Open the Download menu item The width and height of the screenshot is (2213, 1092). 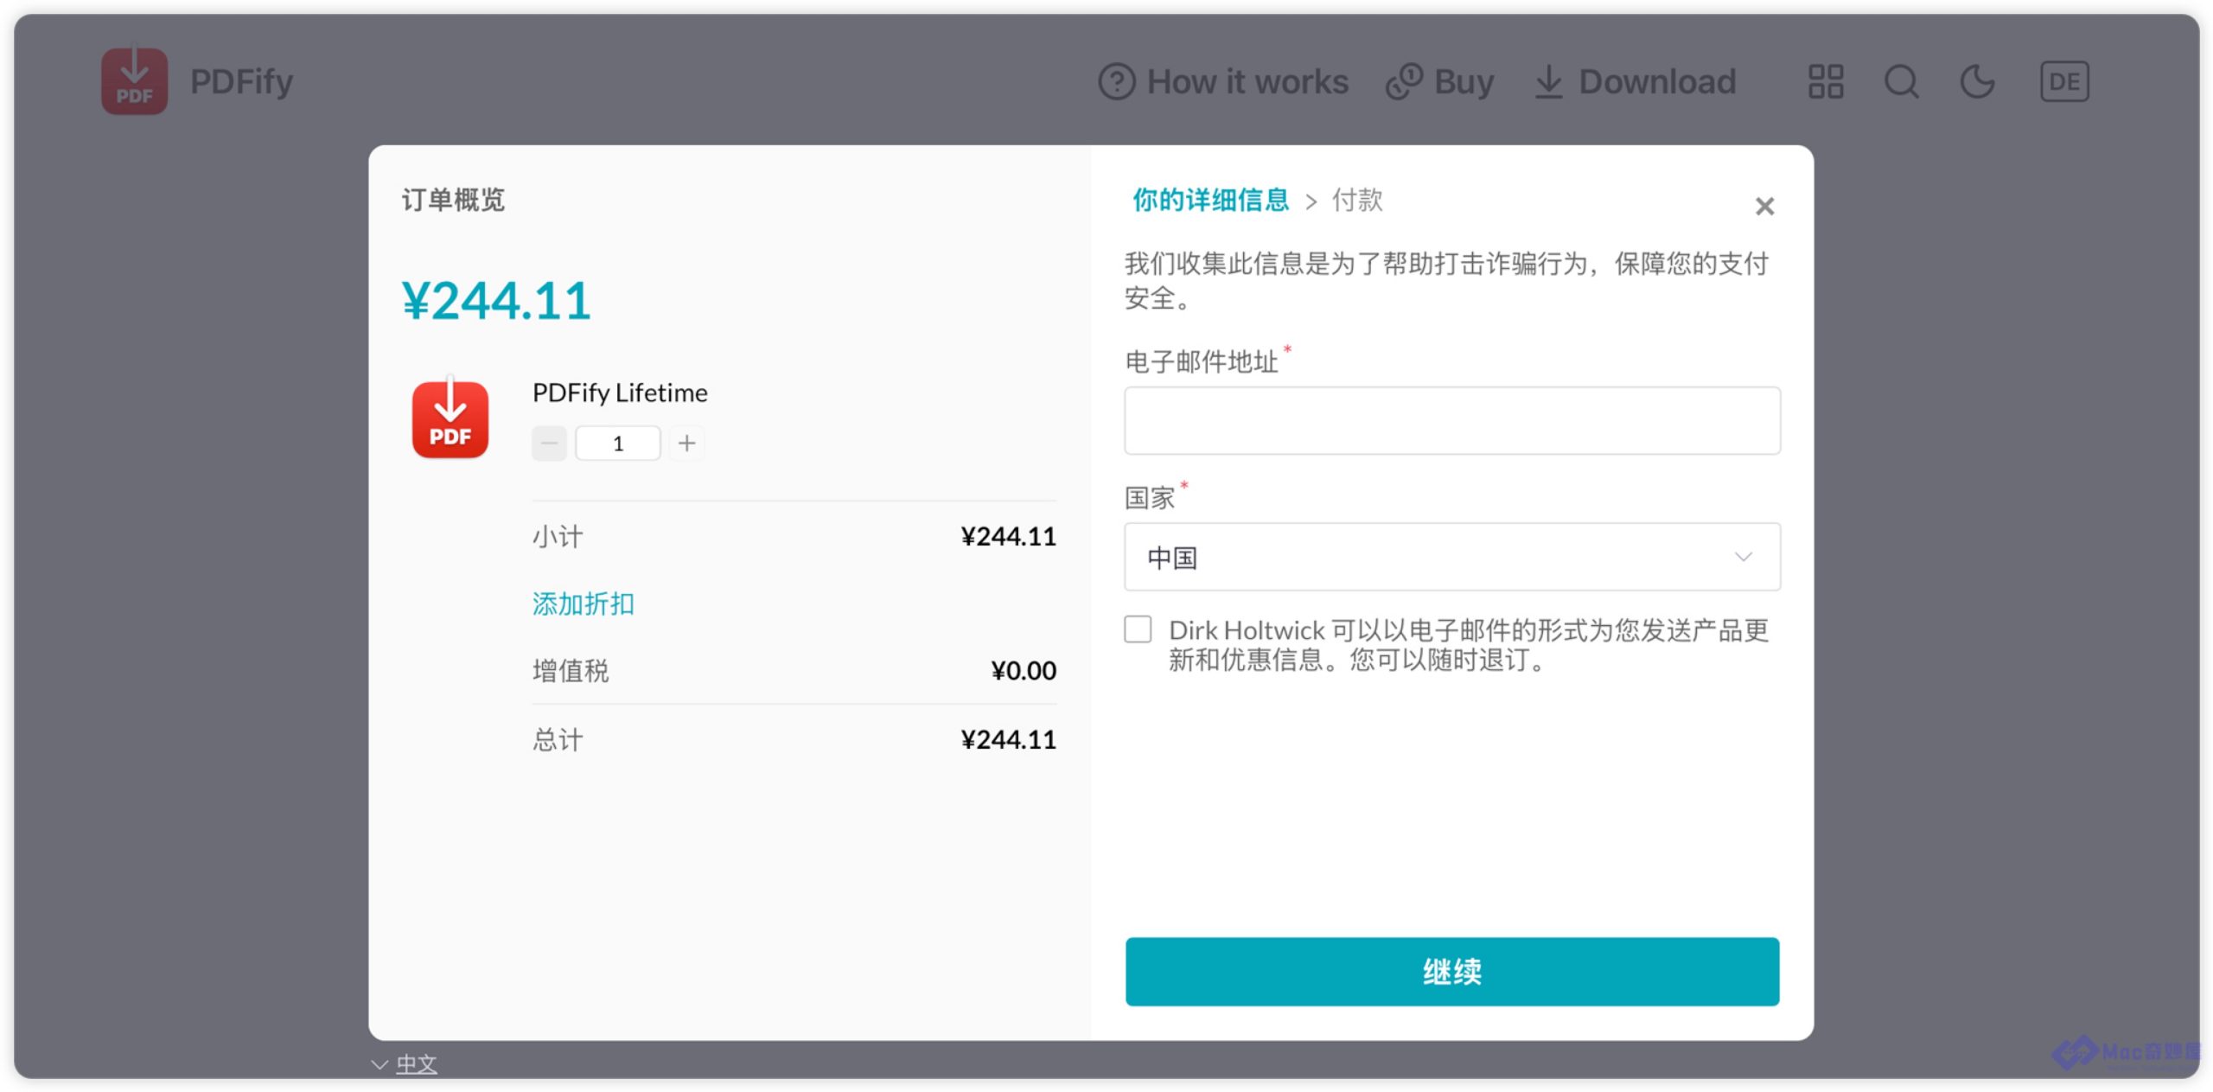pyautogui.click(x=1636, y=82)
